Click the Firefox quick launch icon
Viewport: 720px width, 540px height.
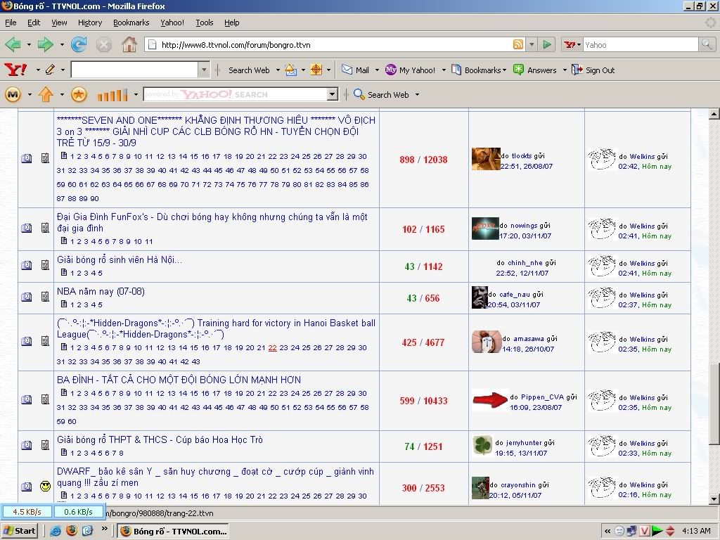[72, 531]
